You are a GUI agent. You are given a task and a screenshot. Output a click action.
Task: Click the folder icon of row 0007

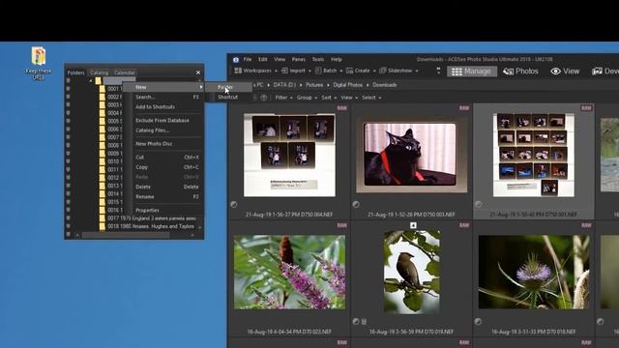[x=103, y=137]
